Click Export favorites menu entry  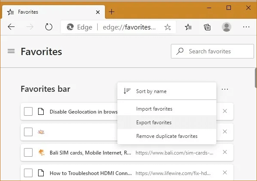click(x=153, y=123)
